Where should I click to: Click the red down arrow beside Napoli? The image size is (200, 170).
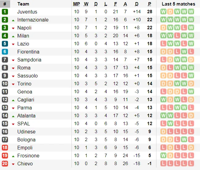point(13,28)
